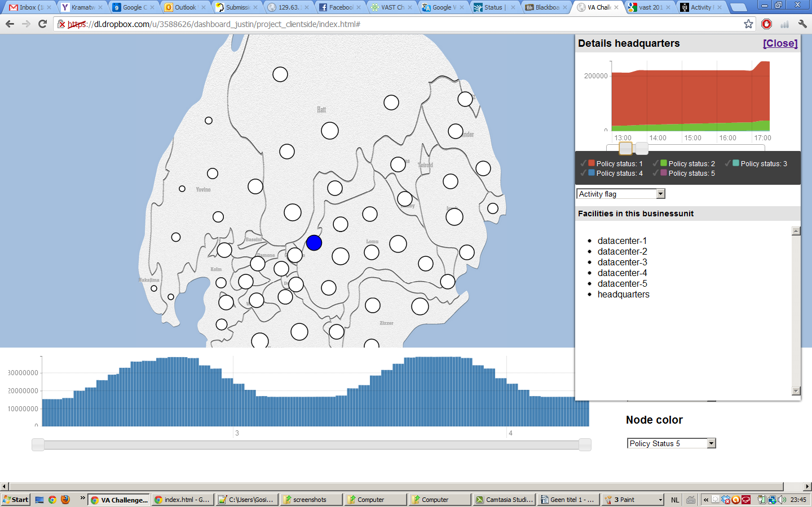Click the Node color heading

coord(654,420)
